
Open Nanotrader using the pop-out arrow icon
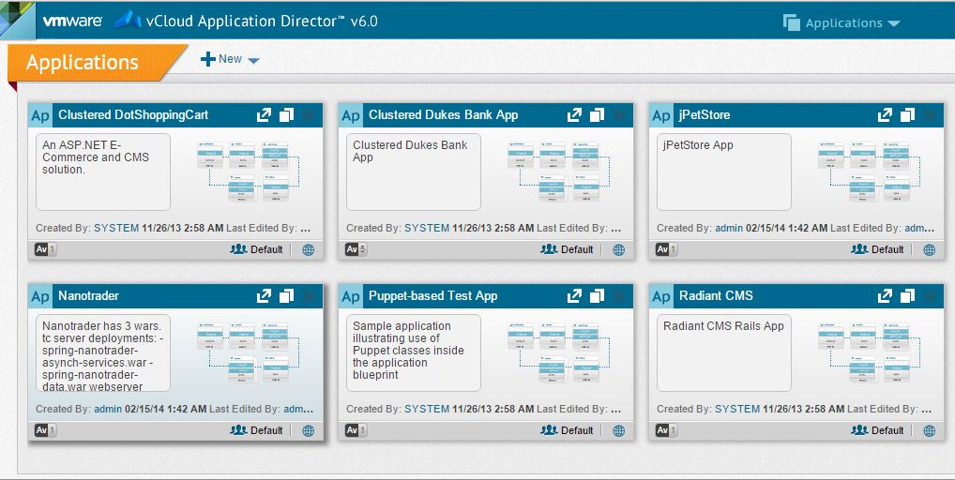(x=264, y=295)
